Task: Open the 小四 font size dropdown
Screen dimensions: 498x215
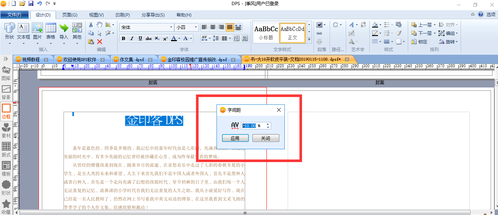Action: (x=196, y=27)
